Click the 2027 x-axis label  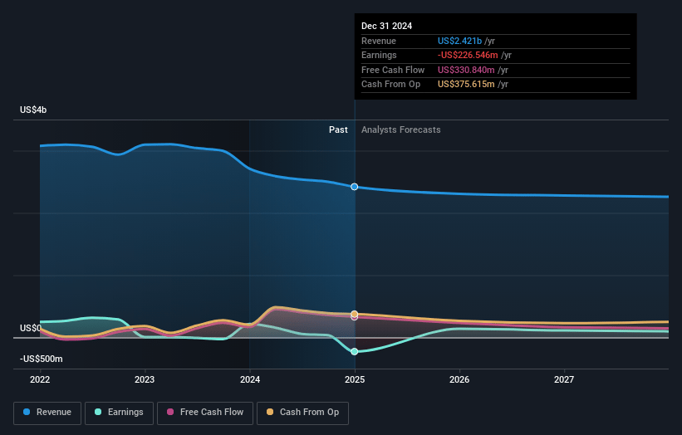tap(564, 380)
